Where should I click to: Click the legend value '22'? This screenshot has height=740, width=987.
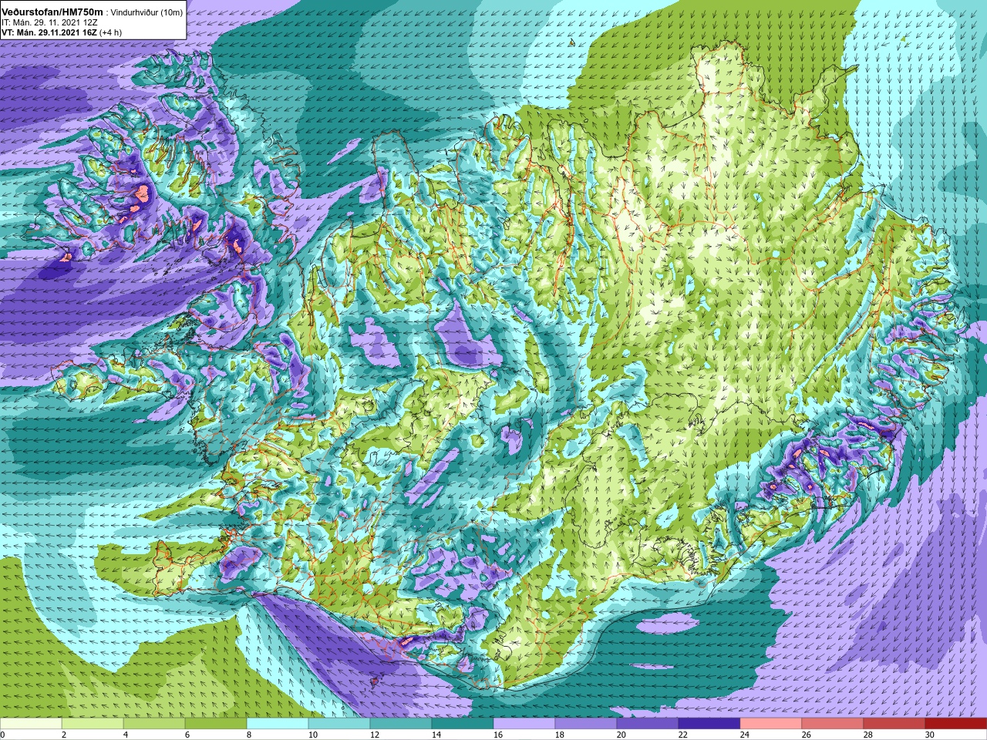[x=683, y=735]
